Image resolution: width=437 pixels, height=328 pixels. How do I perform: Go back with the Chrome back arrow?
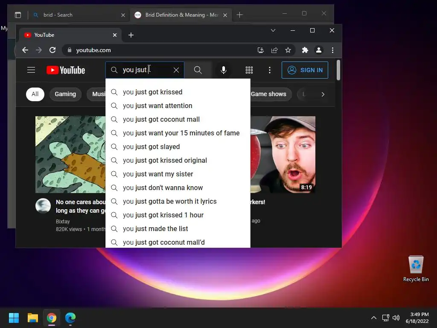click(25, 50)
